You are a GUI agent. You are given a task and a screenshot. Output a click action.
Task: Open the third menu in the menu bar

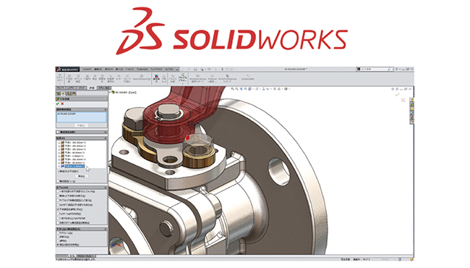tap(108, 70)
